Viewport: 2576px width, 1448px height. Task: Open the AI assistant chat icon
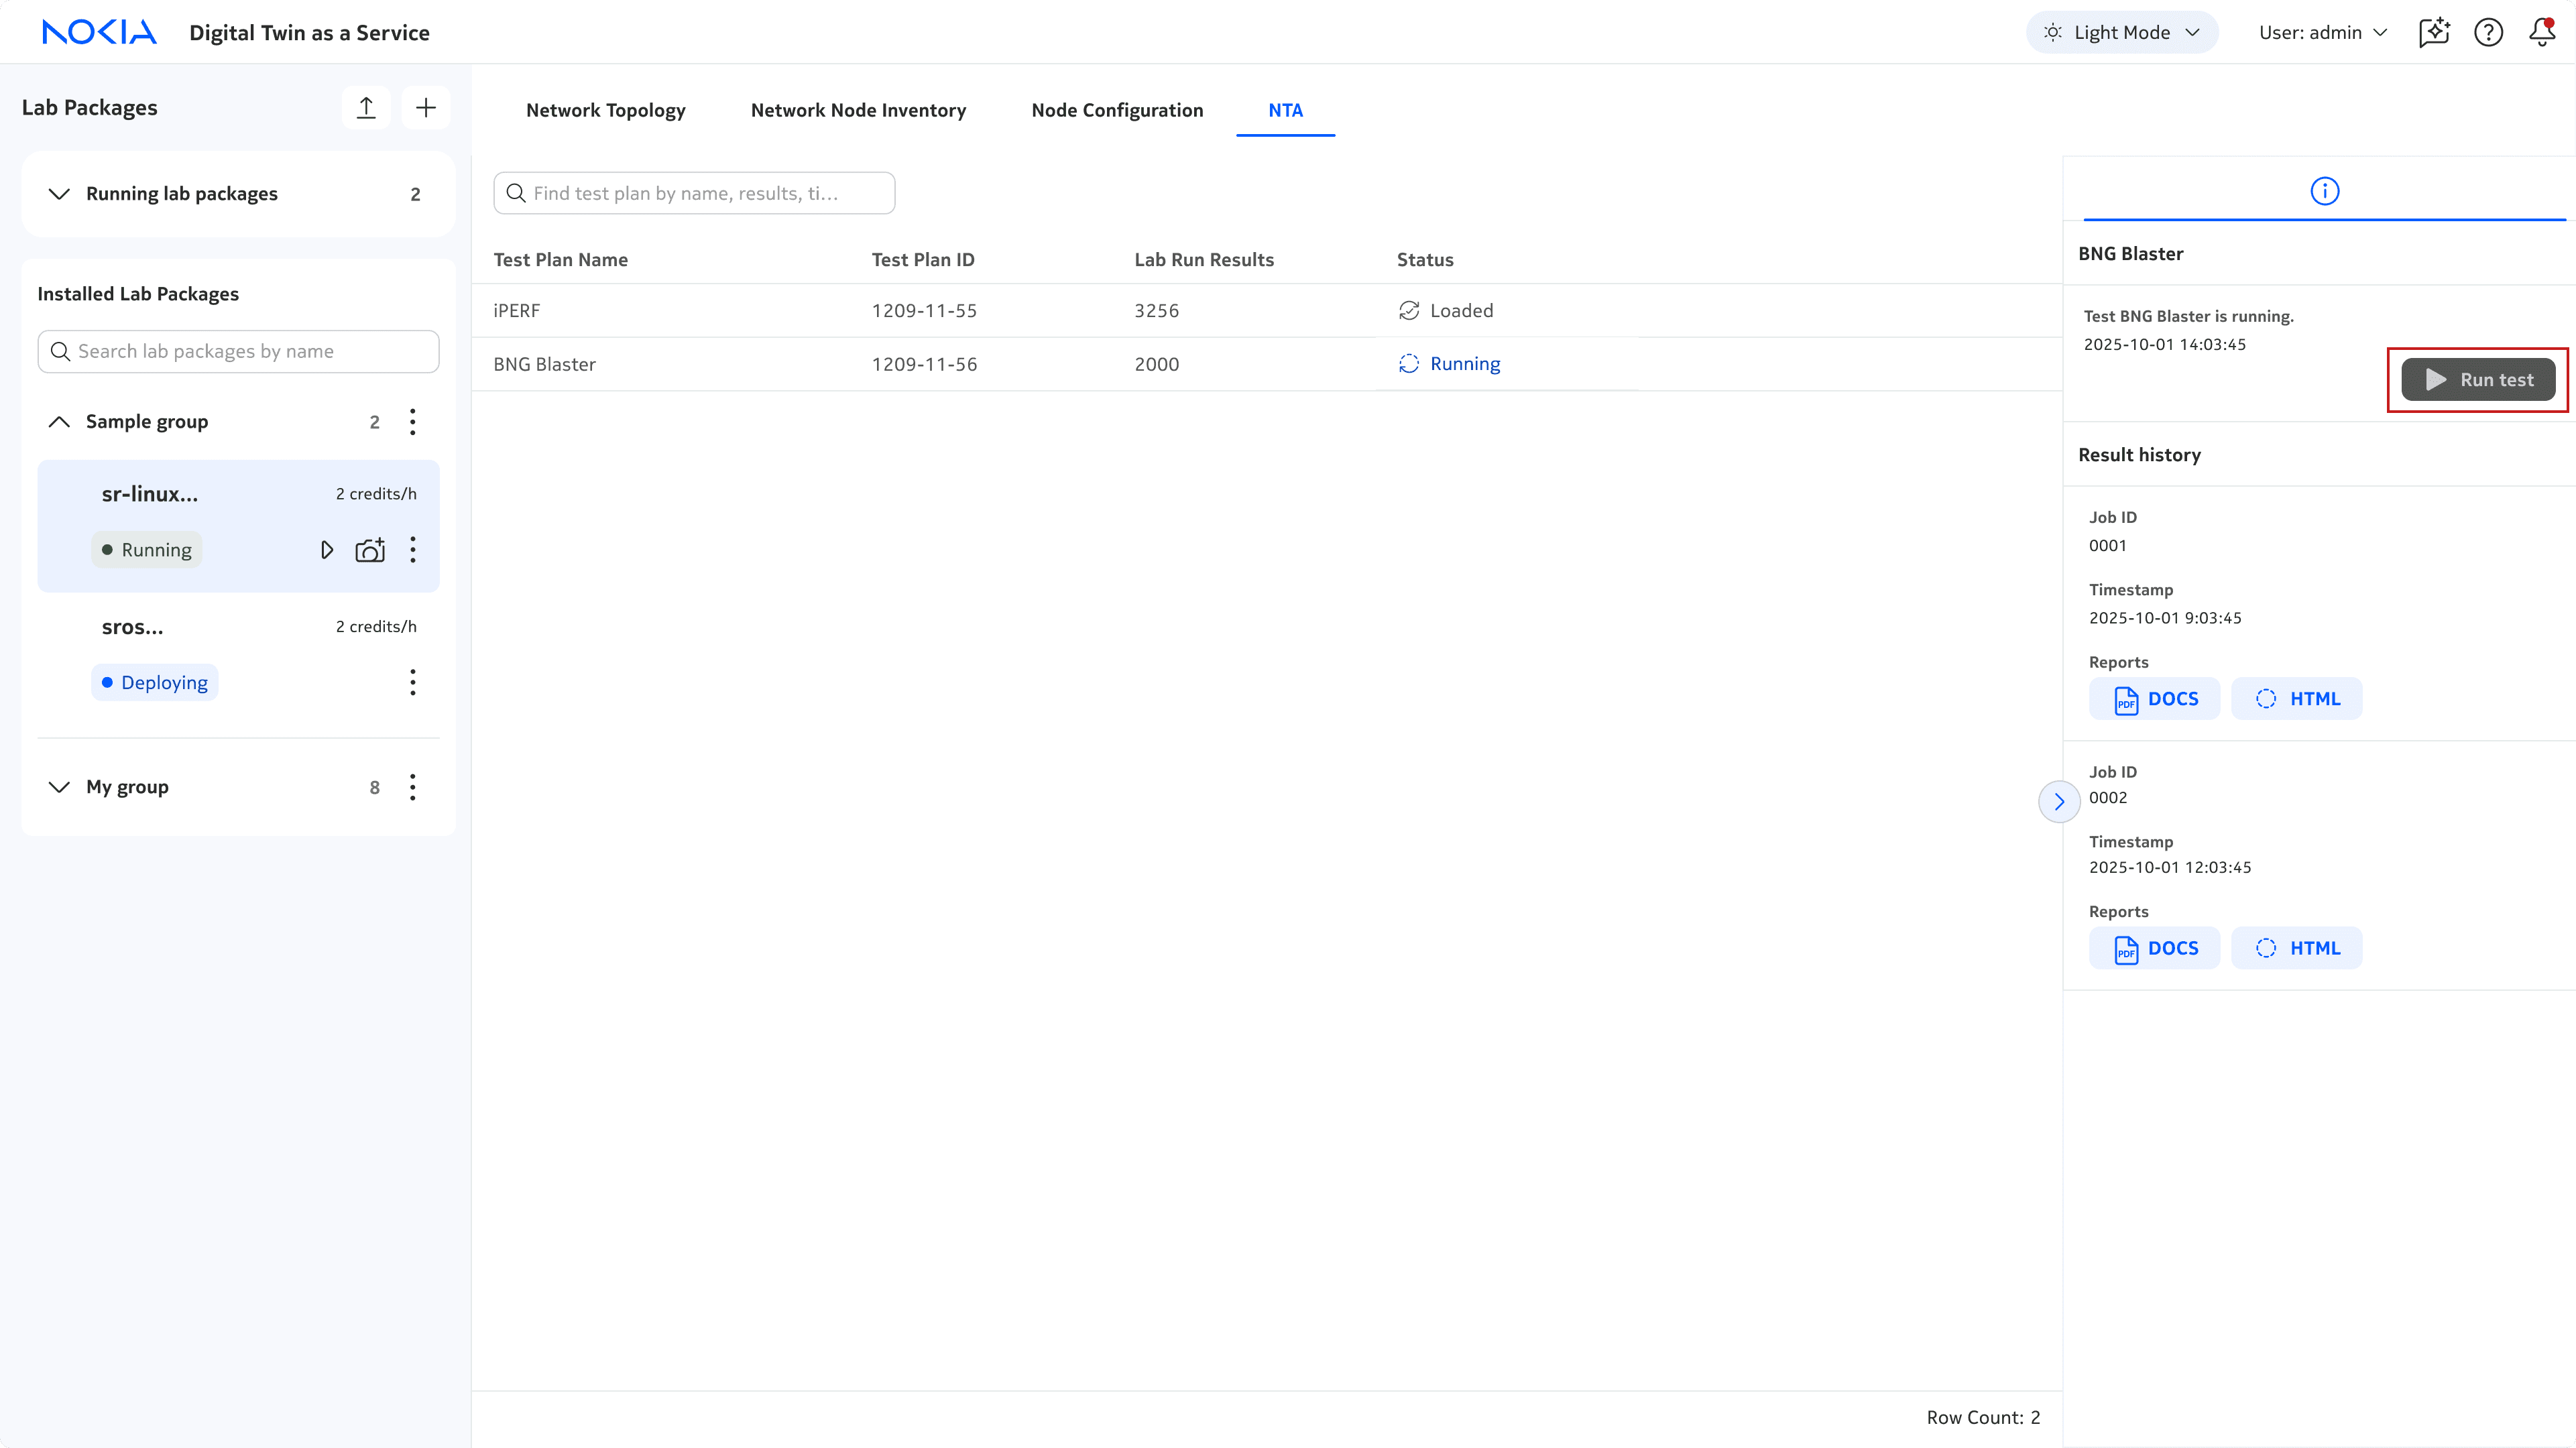point(2434,32)
